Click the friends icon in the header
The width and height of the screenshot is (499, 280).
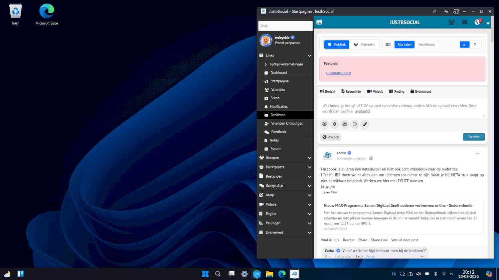point(451,22)
